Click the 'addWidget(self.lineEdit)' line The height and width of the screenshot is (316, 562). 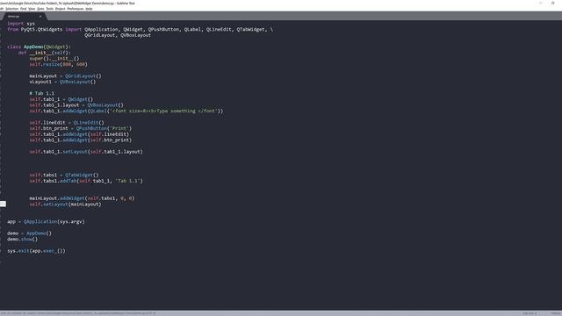[x=79, y=134]
